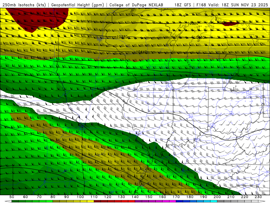The image size is (270, 203).
Task: Pick the bright magenta swatch beside dark blue
Action: [x=172, y=201]
